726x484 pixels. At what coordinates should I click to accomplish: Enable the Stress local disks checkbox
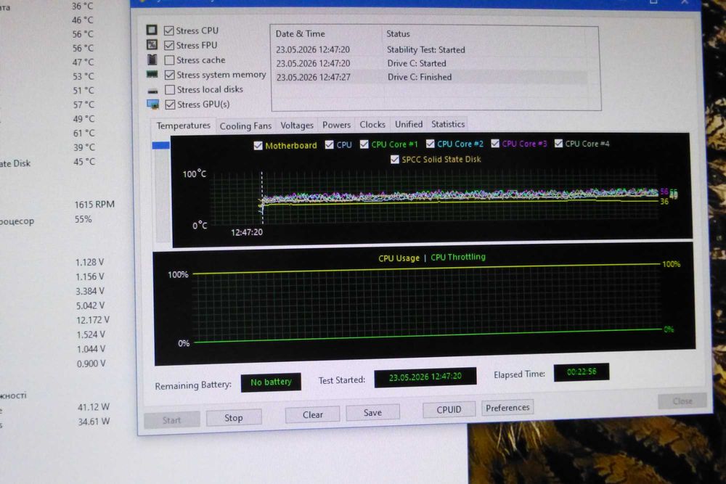170,90
